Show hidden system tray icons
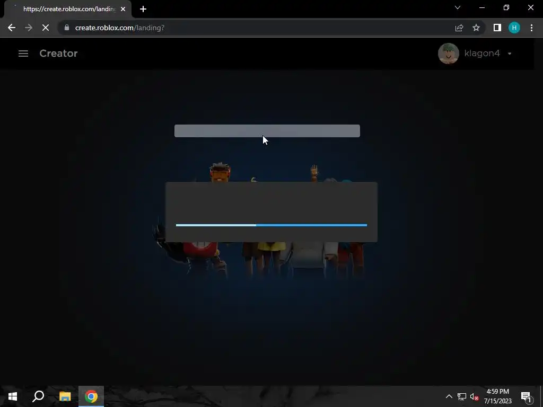The image size is (543, 407). pos(449,396)
